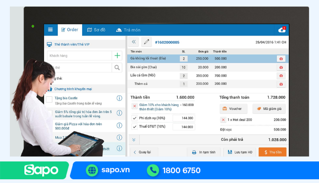The image size is (319, 183).
Task: Switch to the Order tab
Action: point(70,30)
